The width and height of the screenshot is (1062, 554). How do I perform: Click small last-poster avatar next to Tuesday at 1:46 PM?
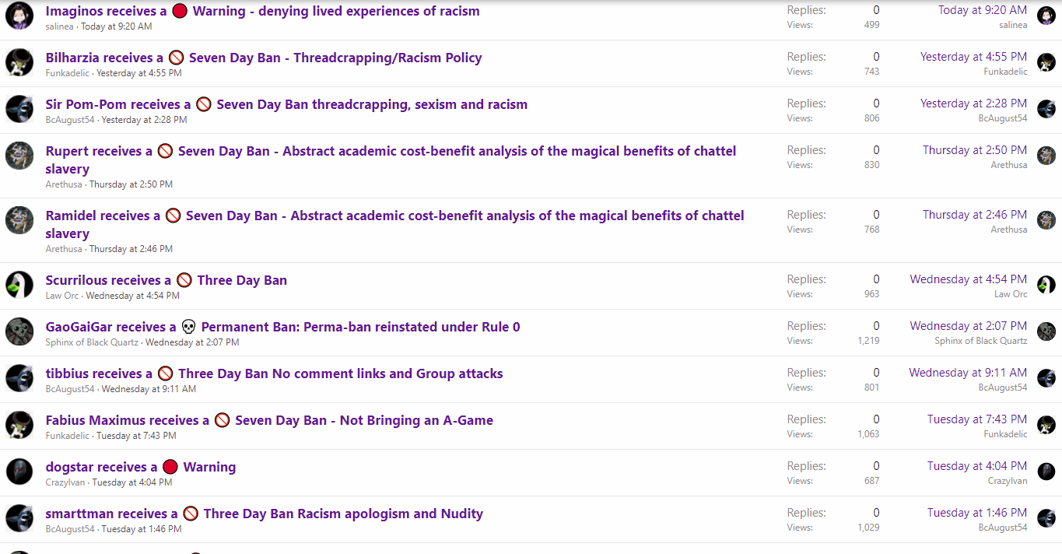coord(1046,518)
